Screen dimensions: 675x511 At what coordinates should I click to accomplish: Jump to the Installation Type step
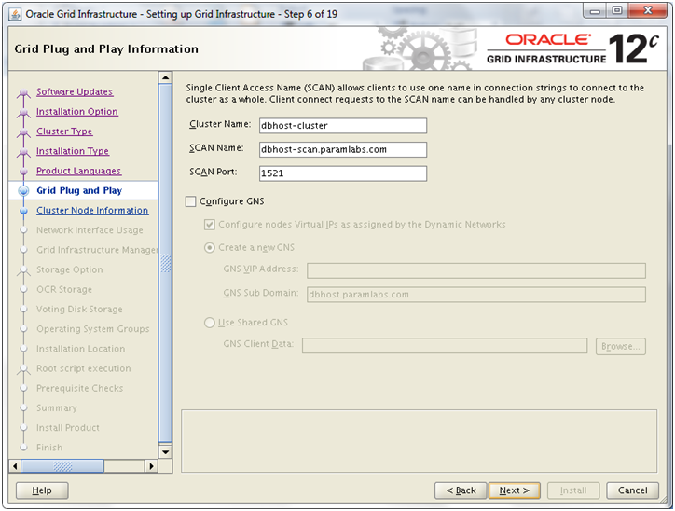73,151
